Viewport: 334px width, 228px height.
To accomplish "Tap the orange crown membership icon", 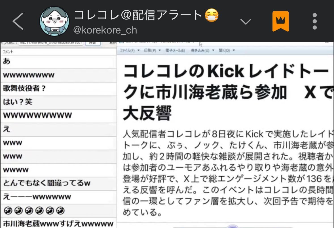I will tap(280, 21).
